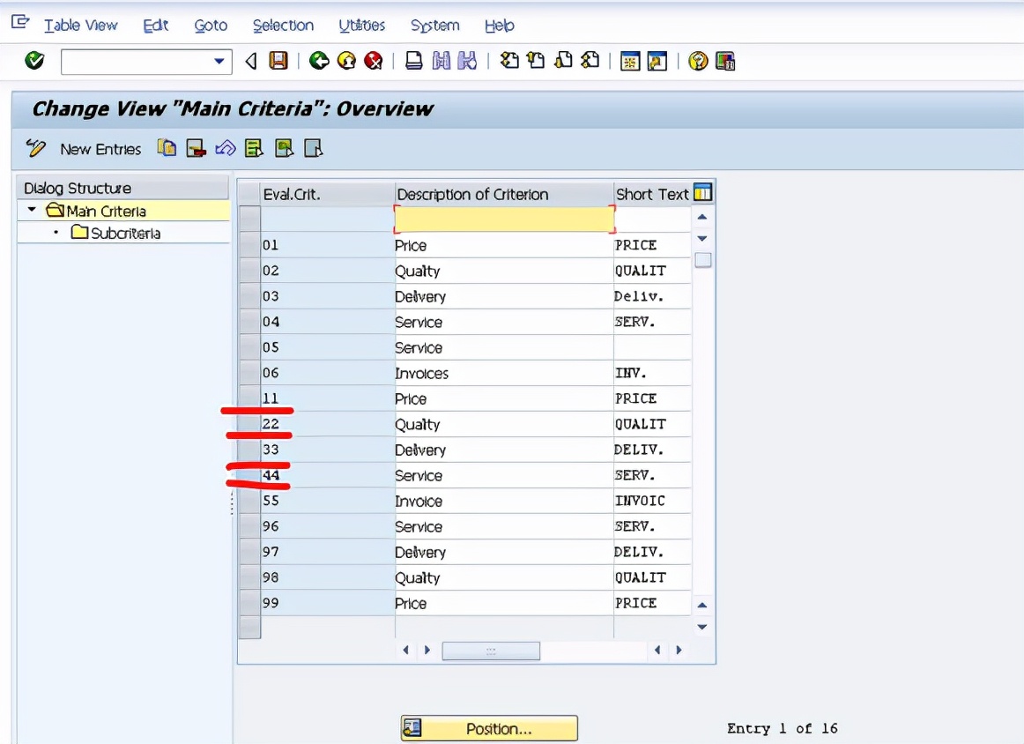This screenshot has height=744, width=1024.
Task: Click the Copy As icon next to New Entries
Action: click(166, 148)
